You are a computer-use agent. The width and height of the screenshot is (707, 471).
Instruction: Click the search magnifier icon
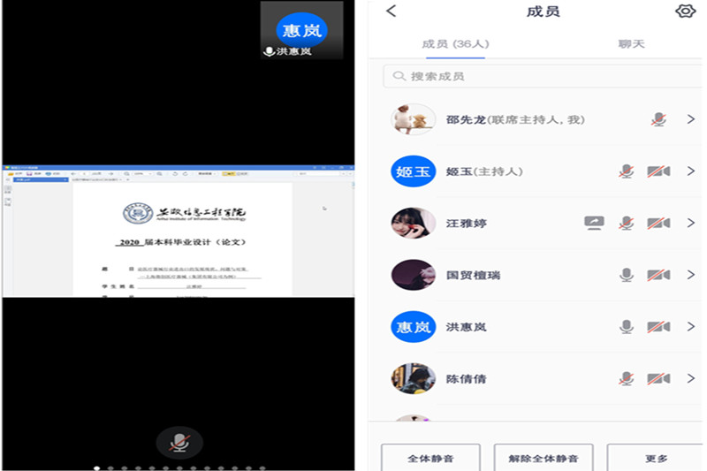coord(399,76)
